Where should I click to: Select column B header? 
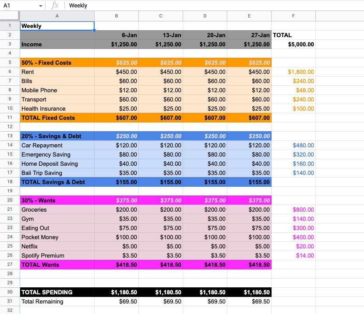(x=116, y=16)
